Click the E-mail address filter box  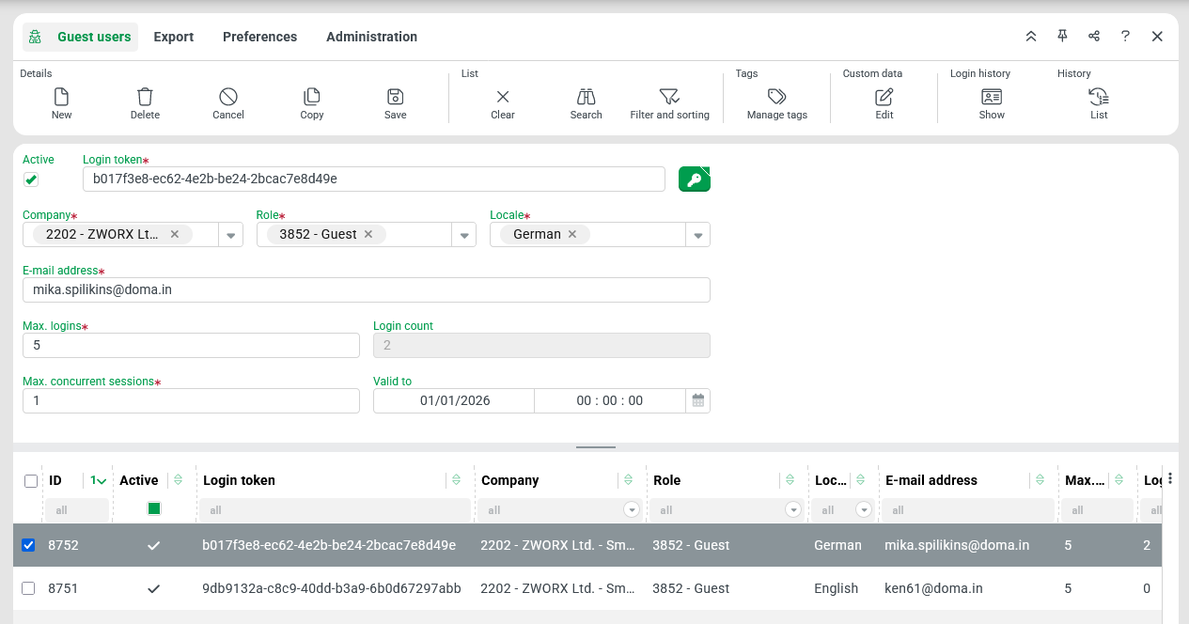click(x=968, y=509)
